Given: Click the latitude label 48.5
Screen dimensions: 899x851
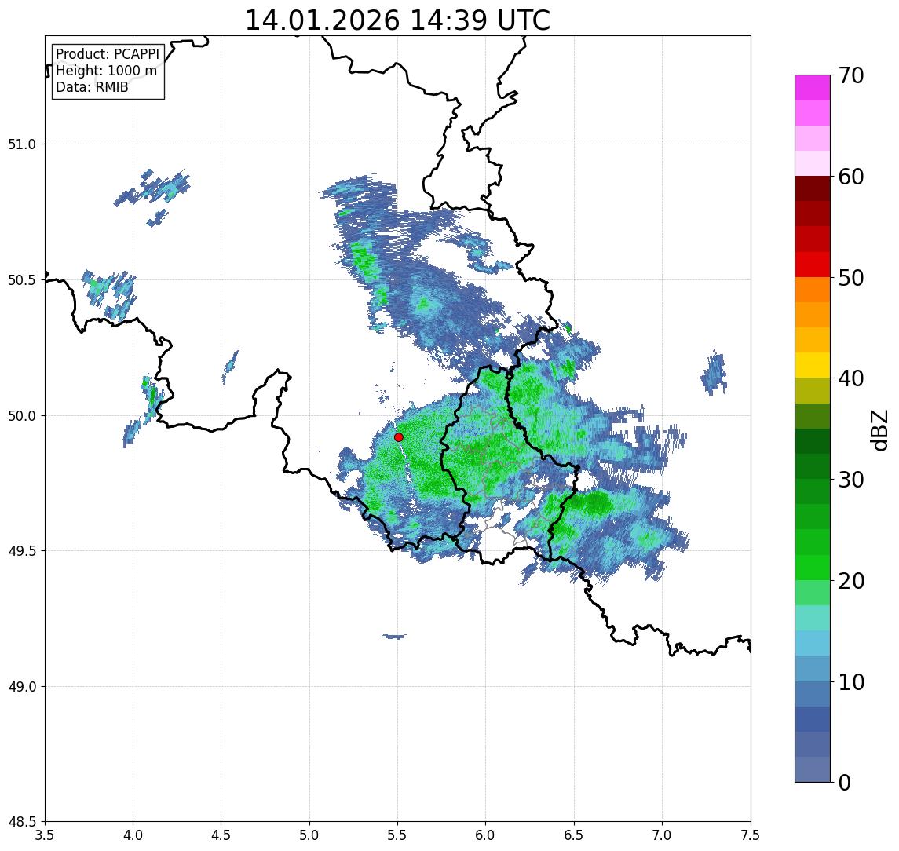Looking at the screenshot, I should tap(22, 822).
